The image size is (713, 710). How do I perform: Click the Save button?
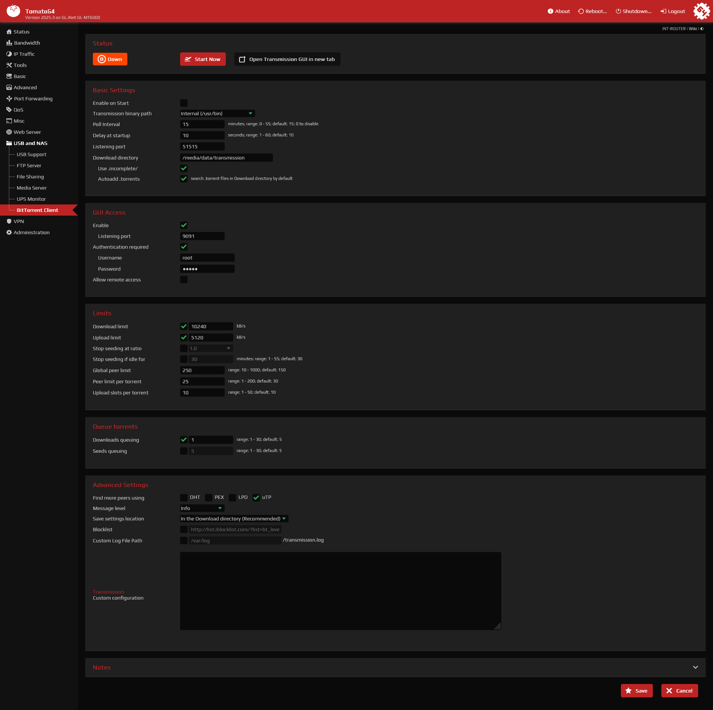[x=637, y=690]
